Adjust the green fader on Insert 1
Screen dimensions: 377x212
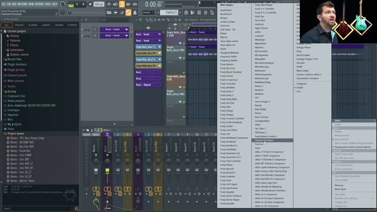(107, 171)
